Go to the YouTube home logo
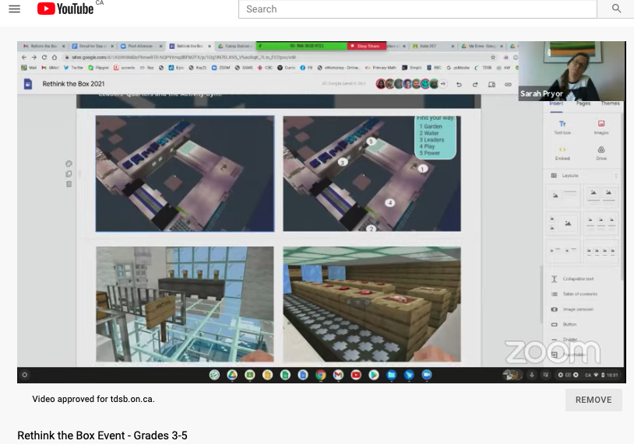 point(65,9)
